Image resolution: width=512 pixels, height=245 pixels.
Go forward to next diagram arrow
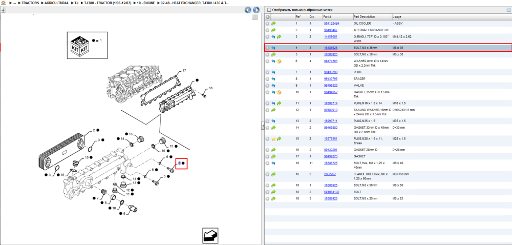[257, 10]
